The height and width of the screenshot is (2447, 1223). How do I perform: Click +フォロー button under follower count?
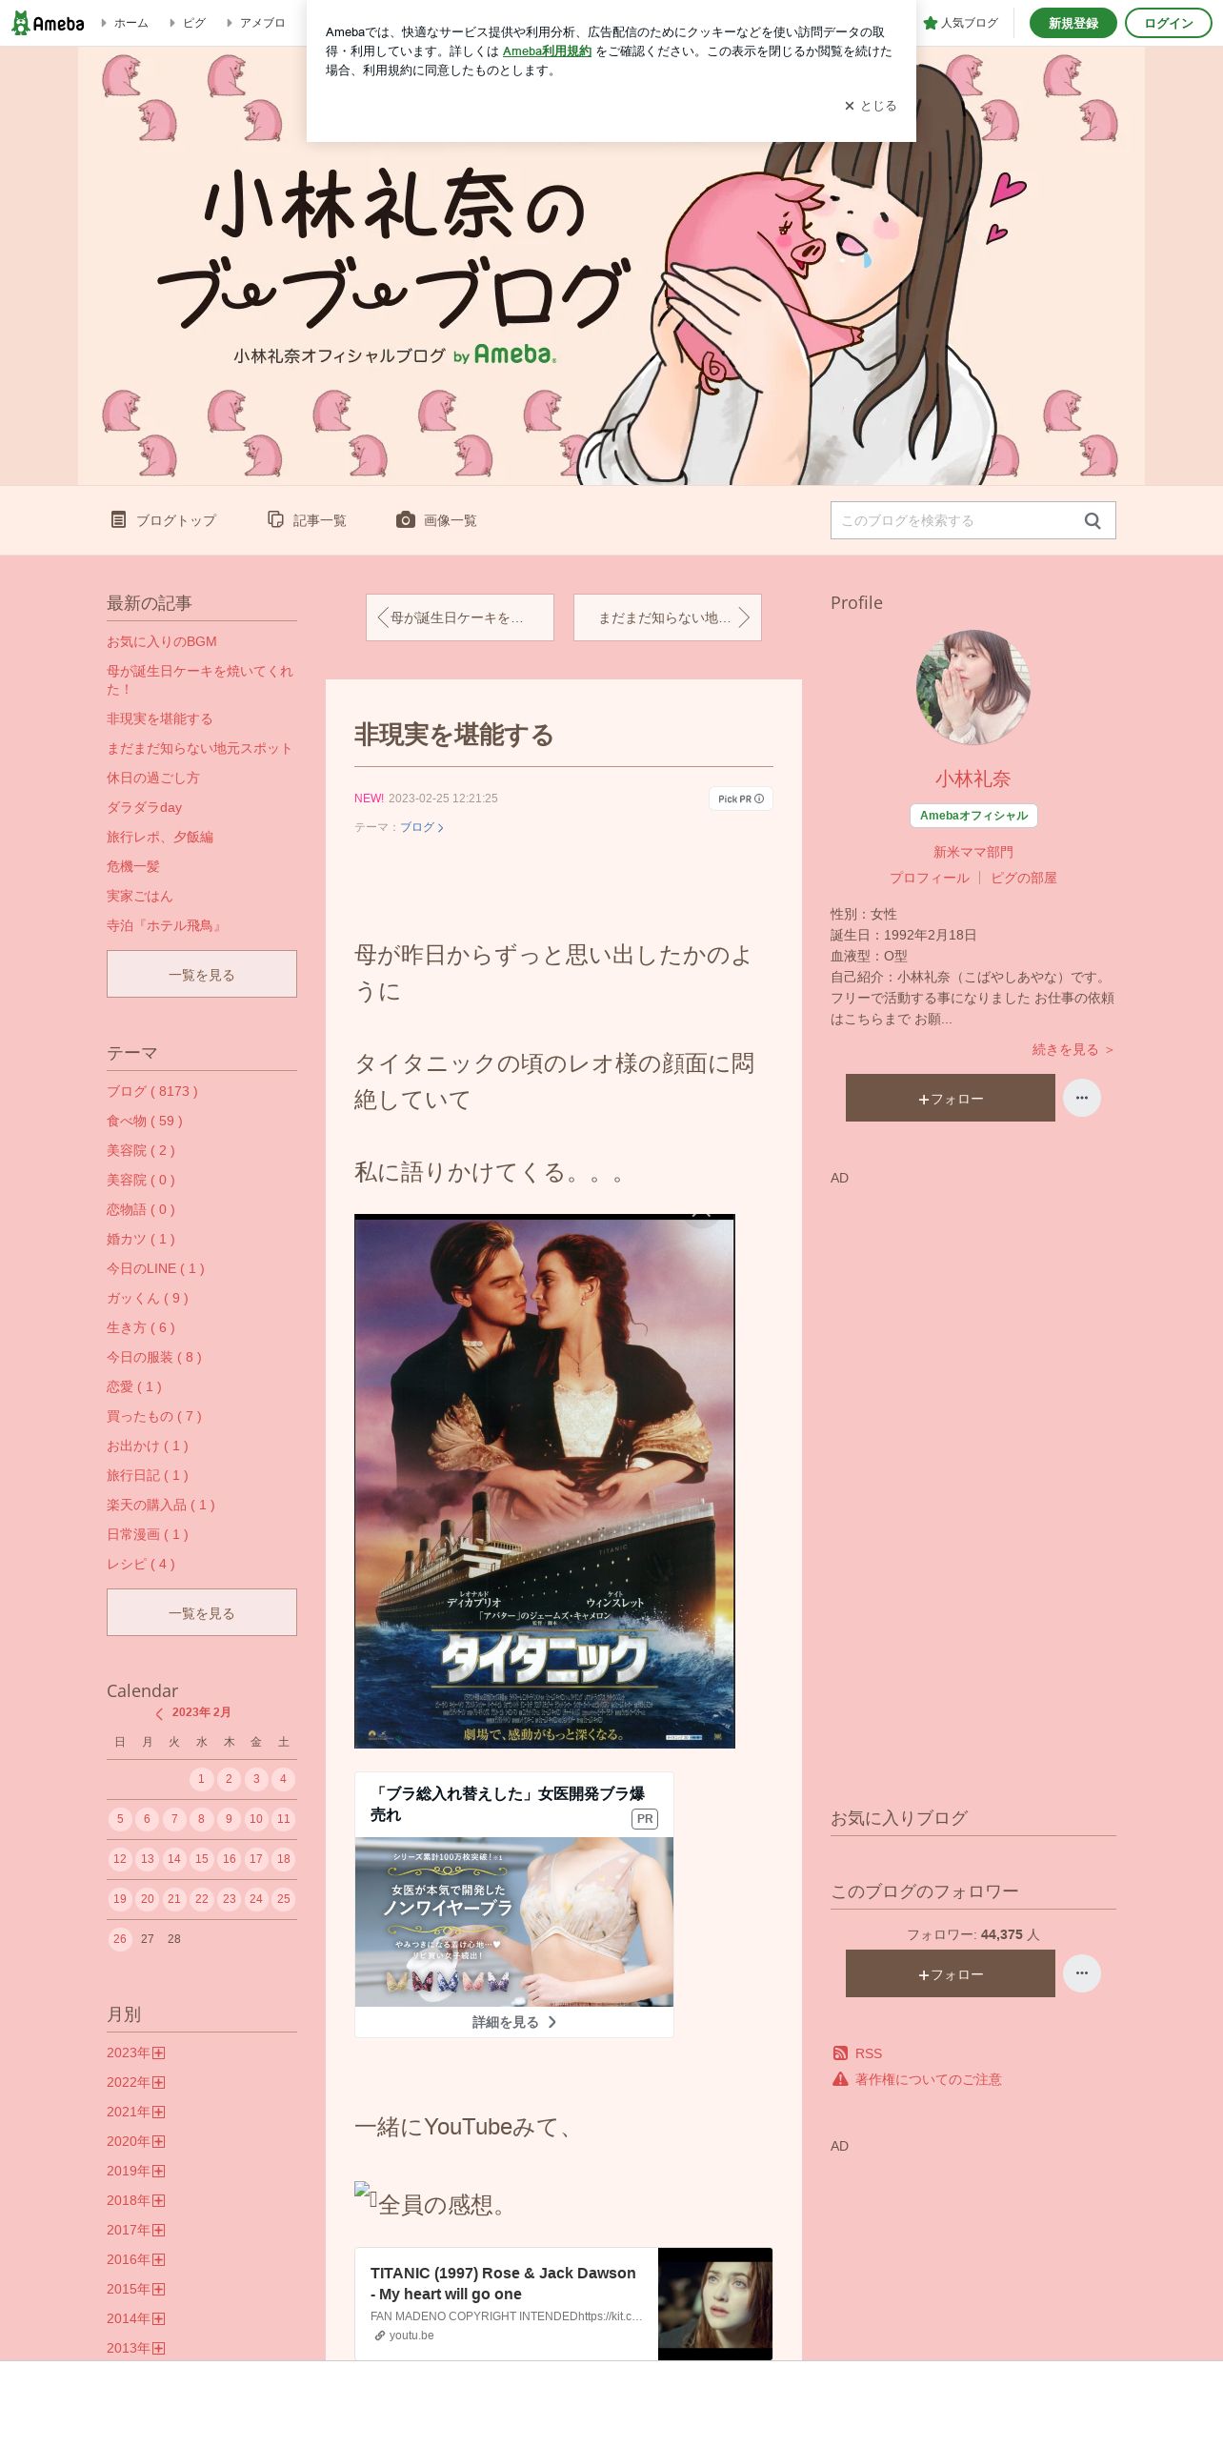[951, 1973]
